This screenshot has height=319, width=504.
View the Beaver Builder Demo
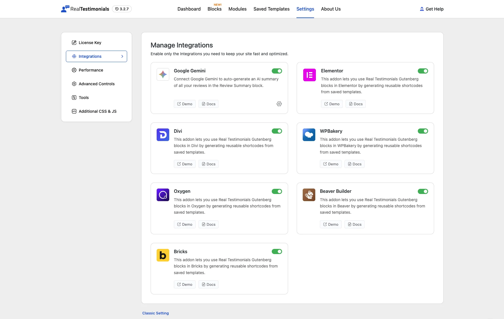[331, 224]
